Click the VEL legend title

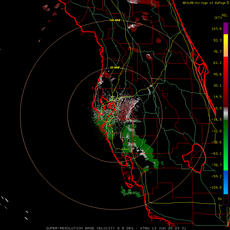tap(224, 15)
